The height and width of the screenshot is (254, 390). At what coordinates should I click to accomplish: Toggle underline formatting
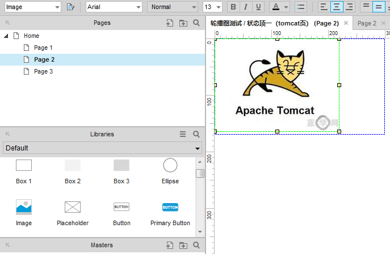click(258, 7)
